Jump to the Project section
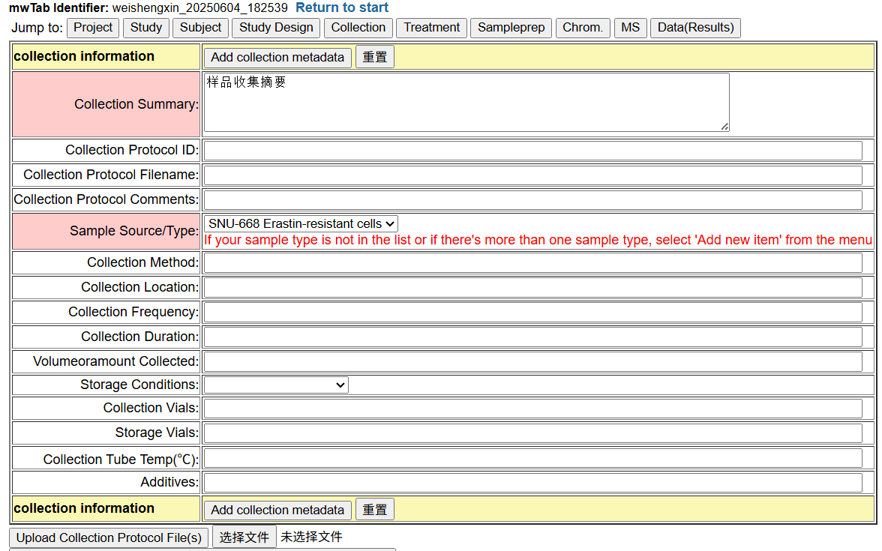Image resolution: width=882 pixels, height=551 pixels. [x=93, y=28]
